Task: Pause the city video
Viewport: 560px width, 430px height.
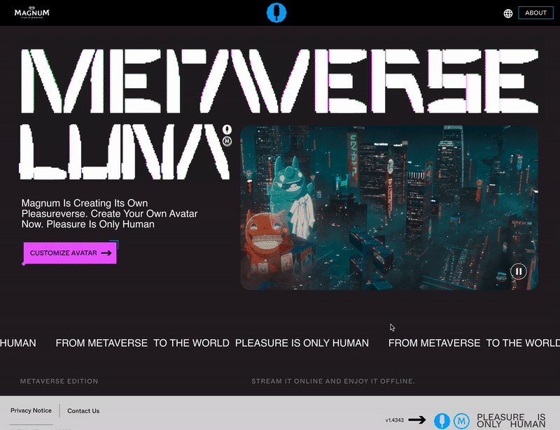Action: click(x=518, y=271)
